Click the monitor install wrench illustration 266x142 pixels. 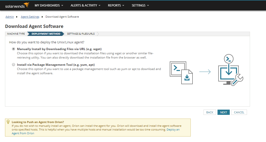pos(230,70)
